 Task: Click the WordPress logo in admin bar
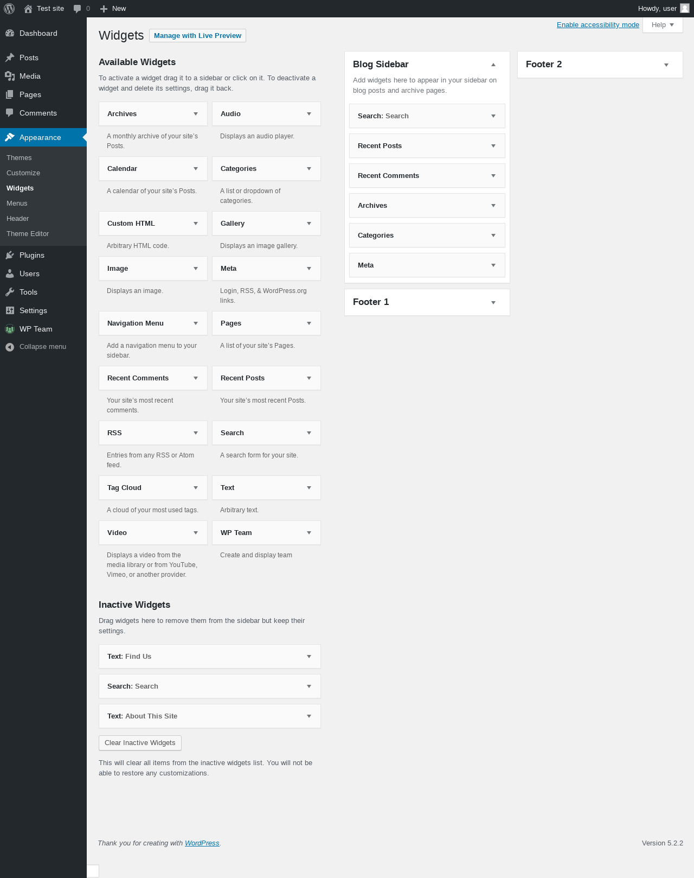9,9
